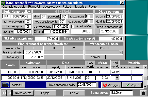Screen dimensions: 148x97
Task: Click the keyboard grid icon beside pośrednik
Action: point(5,85)
